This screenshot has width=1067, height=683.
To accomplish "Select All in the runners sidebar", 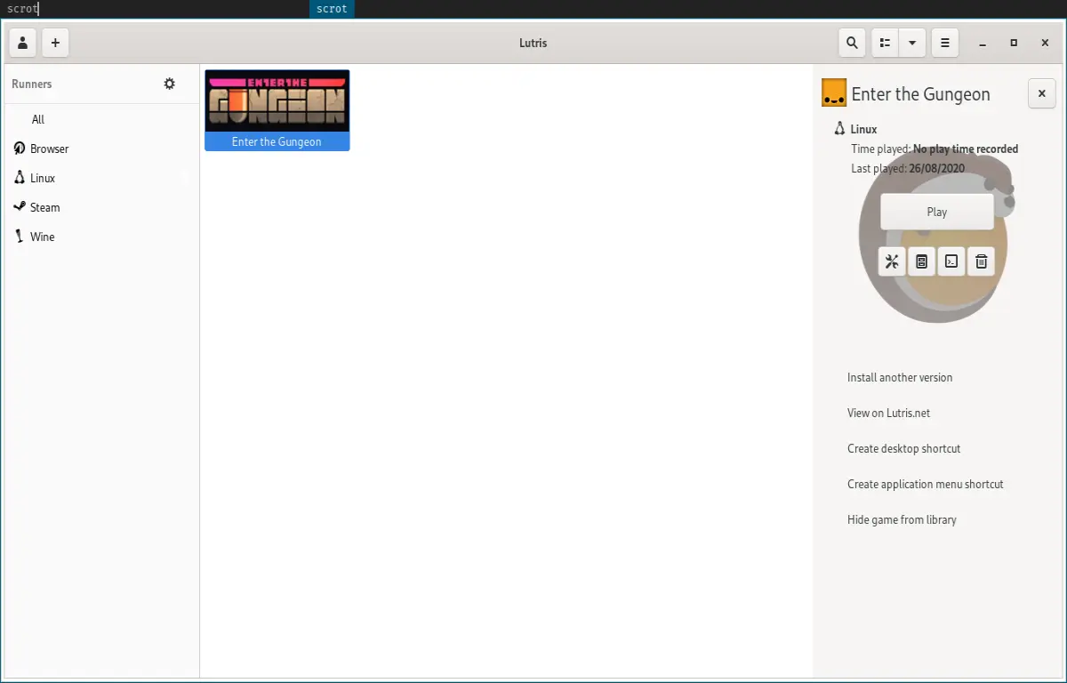I will coord(38,119).
